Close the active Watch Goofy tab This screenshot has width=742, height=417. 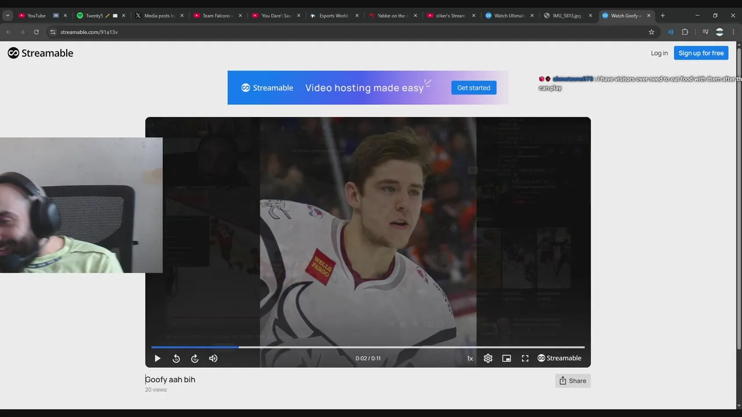[649, 16]
